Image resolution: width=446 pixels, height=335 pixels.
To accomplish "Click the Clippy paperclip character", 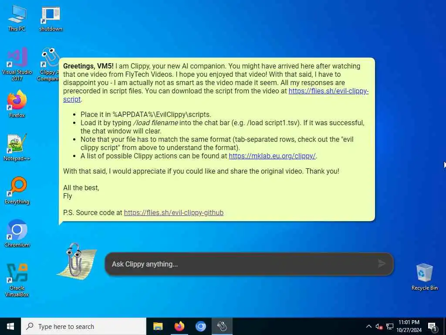I will coord(75,260).
